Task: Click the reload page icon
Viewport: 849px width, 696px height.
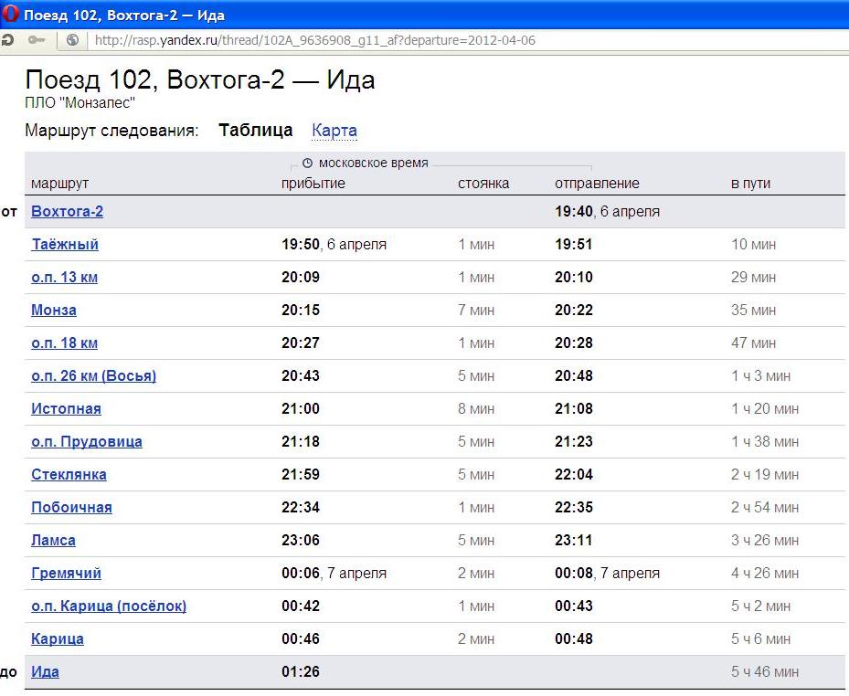Action: tap(7, 40)
